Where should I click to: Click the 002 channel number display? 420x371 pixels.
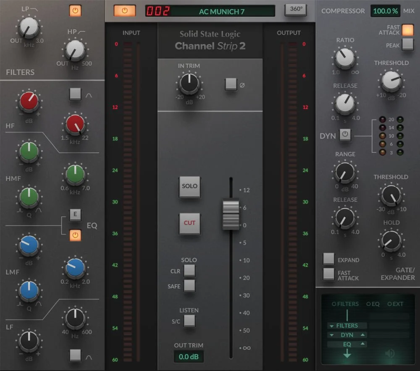[158, 11]
